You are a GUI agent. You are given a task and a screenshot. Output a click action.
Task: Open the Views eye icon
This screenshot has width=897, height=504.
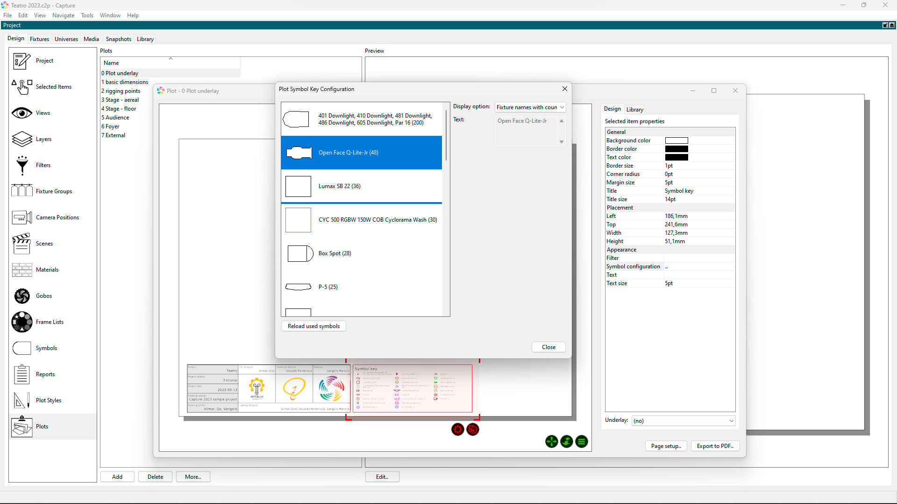pyautogui.click(x=21, y=113)
